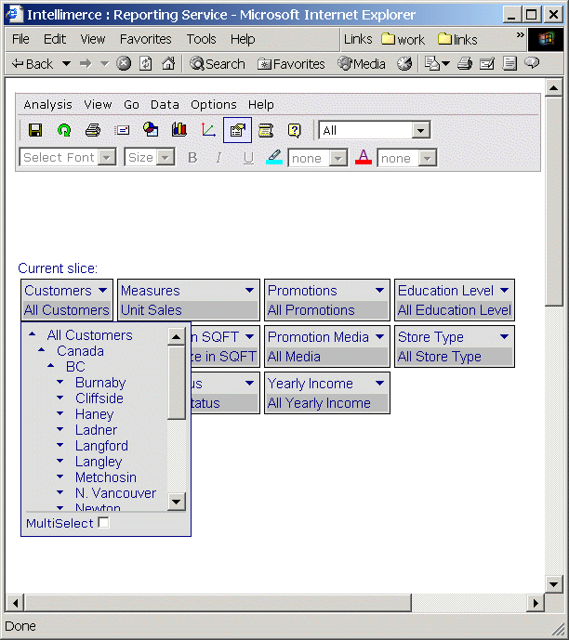Click the green Refresh icon
Image resolution: width=569 pixels, height=640 pixels.
[64, 130]
